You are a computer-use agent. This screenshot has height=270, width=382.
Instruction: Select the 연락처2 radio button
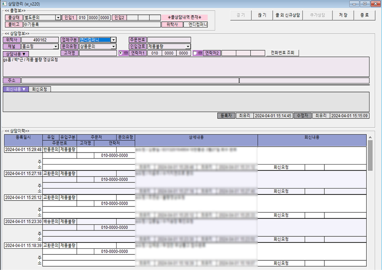195,53
